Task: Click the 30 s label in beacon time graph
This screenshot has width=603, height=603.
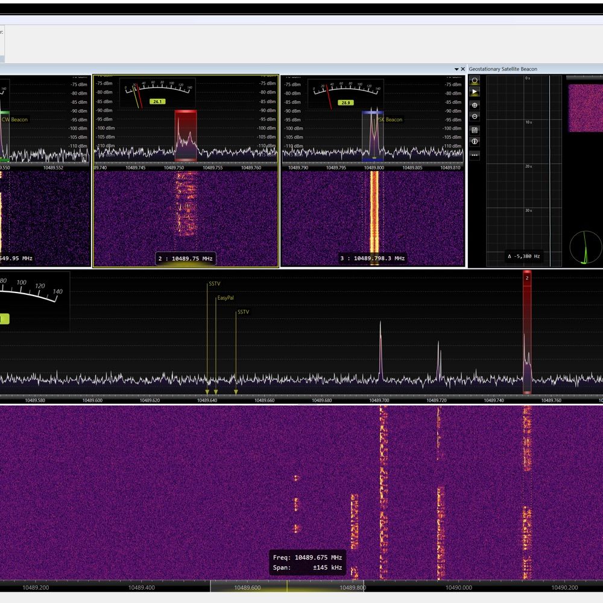Action: click(528, 210)
